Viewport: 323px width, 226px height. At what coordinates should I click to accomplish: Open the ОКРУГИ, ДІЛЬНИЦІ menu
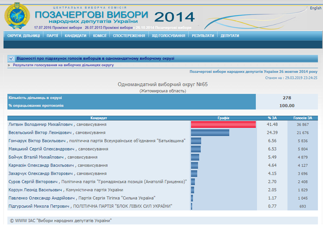[23, 36]
